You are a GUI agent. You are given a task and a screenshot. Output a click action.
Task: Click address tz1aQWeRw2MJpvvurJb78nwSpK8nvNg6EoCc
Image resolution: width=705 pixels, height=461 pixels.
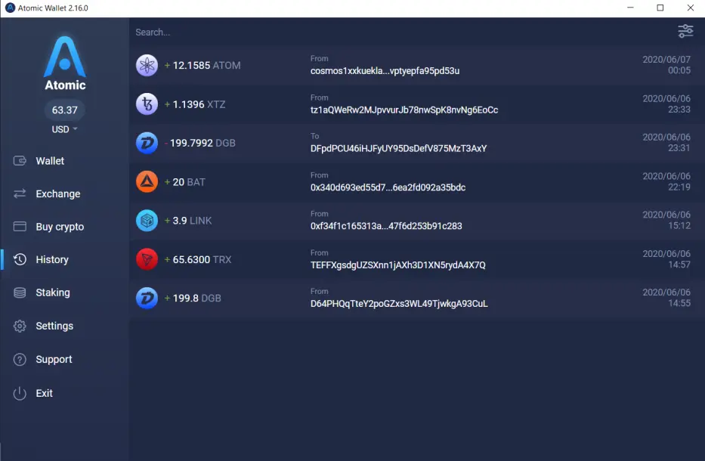404,110
